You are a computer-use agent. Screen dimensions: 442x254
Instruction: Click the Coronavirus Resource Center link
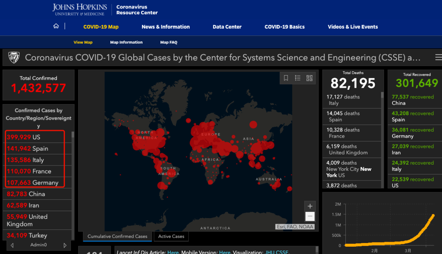pos(137,9)
